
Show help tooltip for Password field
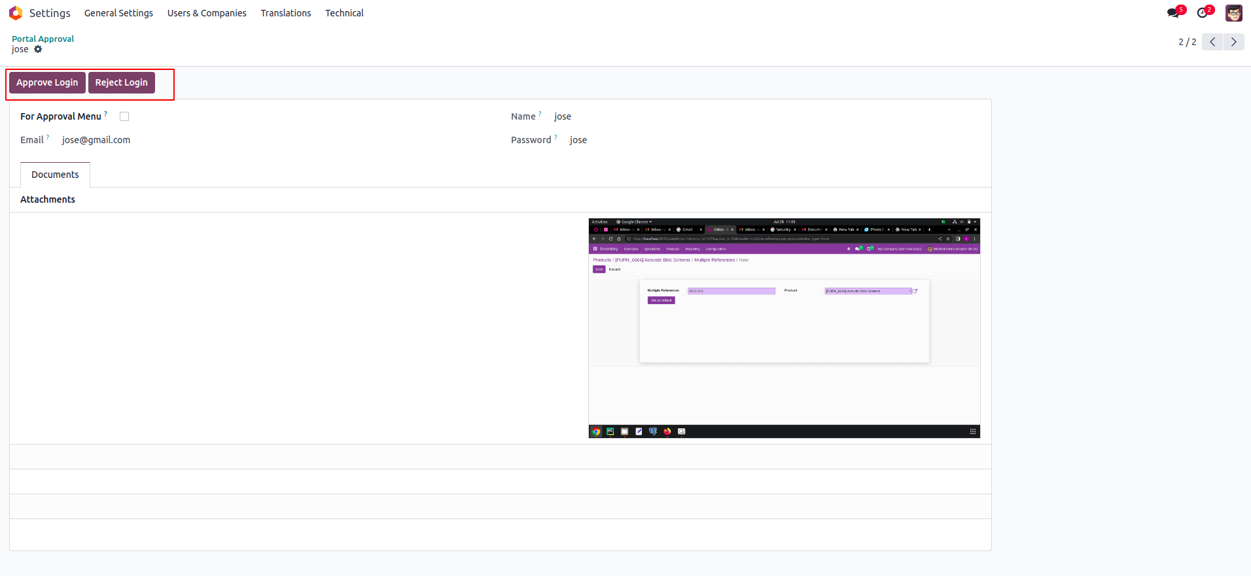(x=555, y=137)
